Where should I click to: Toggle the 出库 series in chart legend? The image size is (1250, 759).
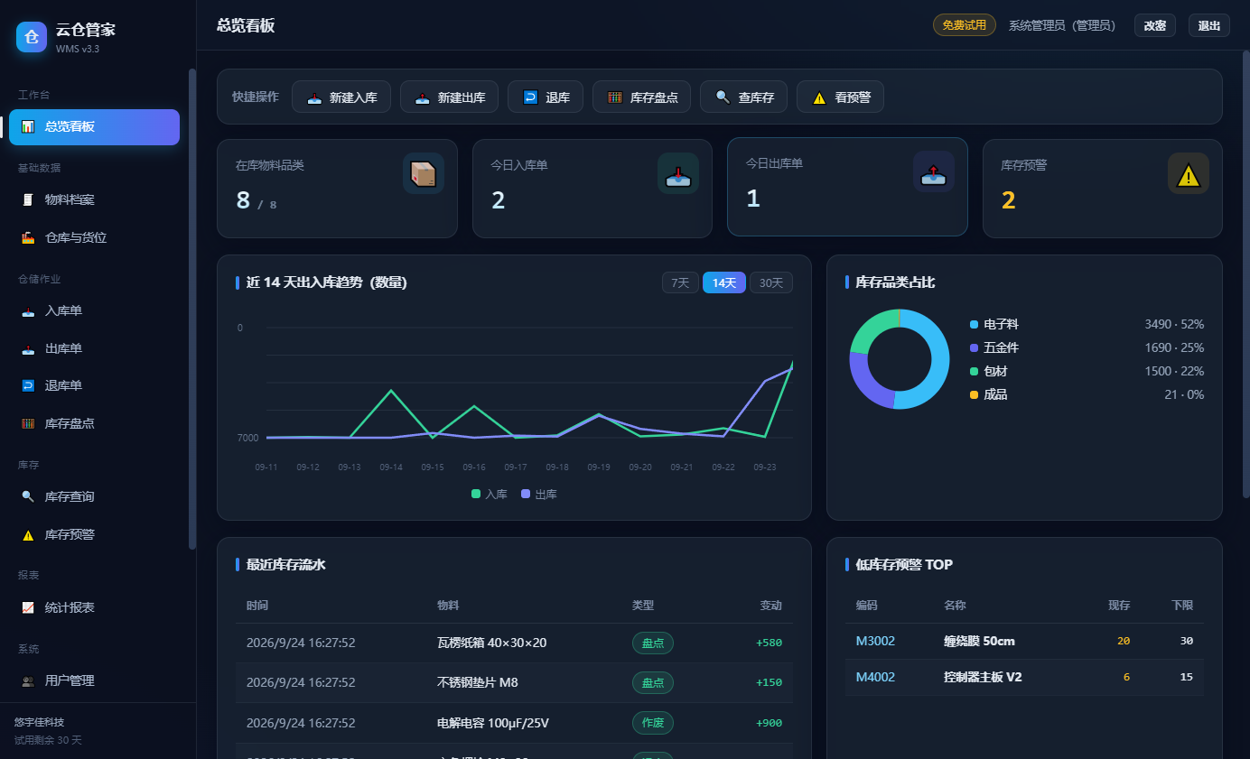click(539, 495)
